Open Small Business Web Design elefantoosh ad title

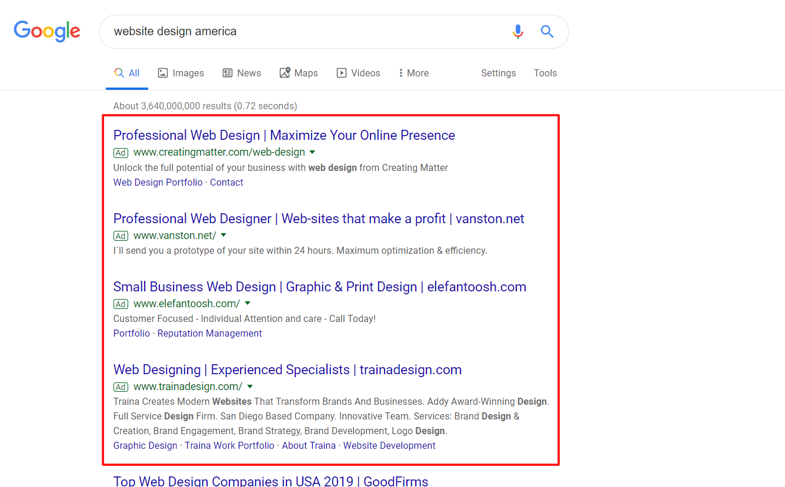[320, 287]
